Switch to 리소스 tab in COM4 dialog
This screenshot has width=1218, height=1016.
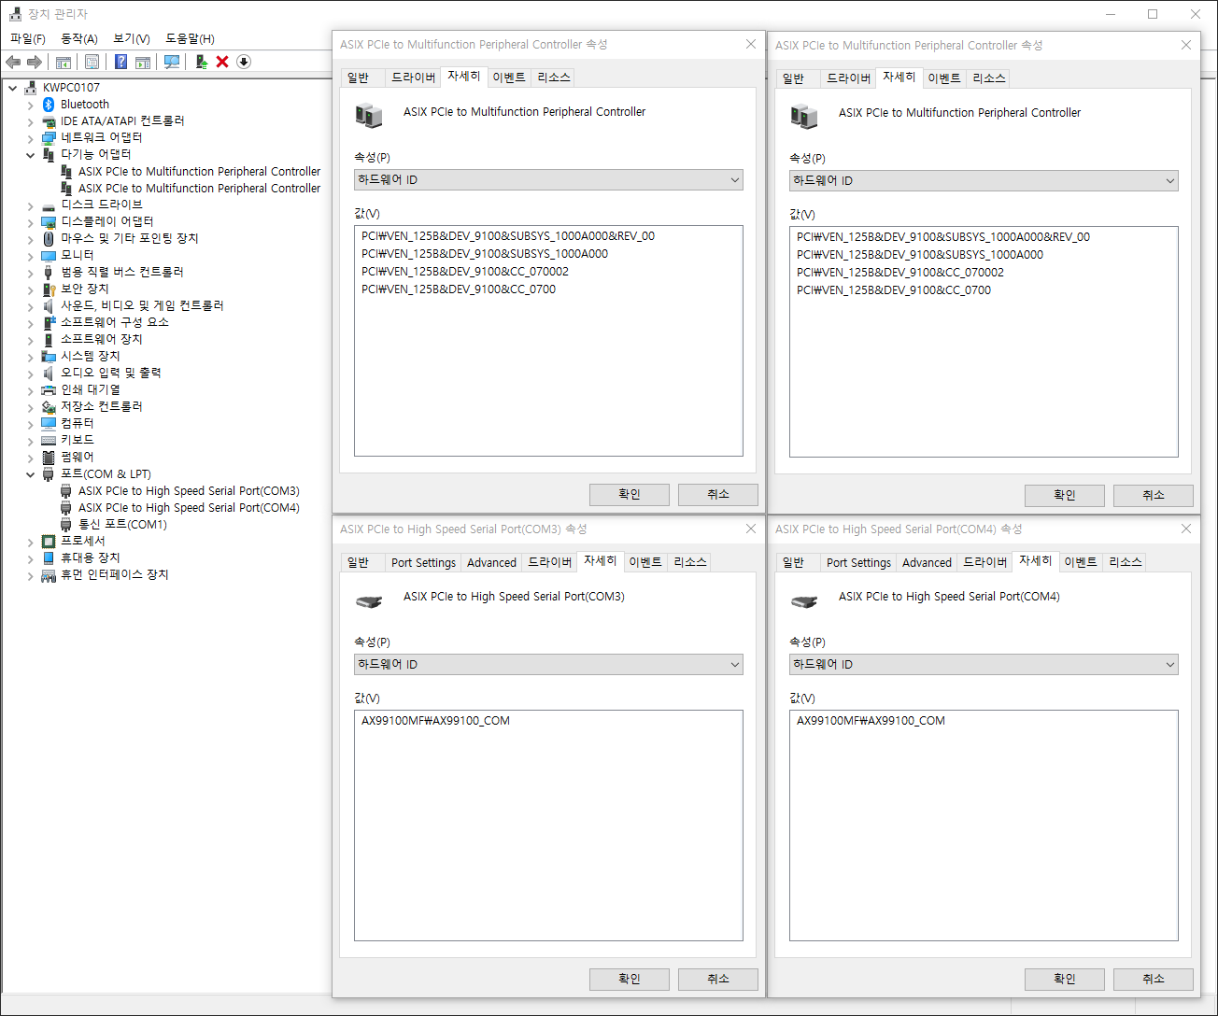click(x=1126, y=562)
